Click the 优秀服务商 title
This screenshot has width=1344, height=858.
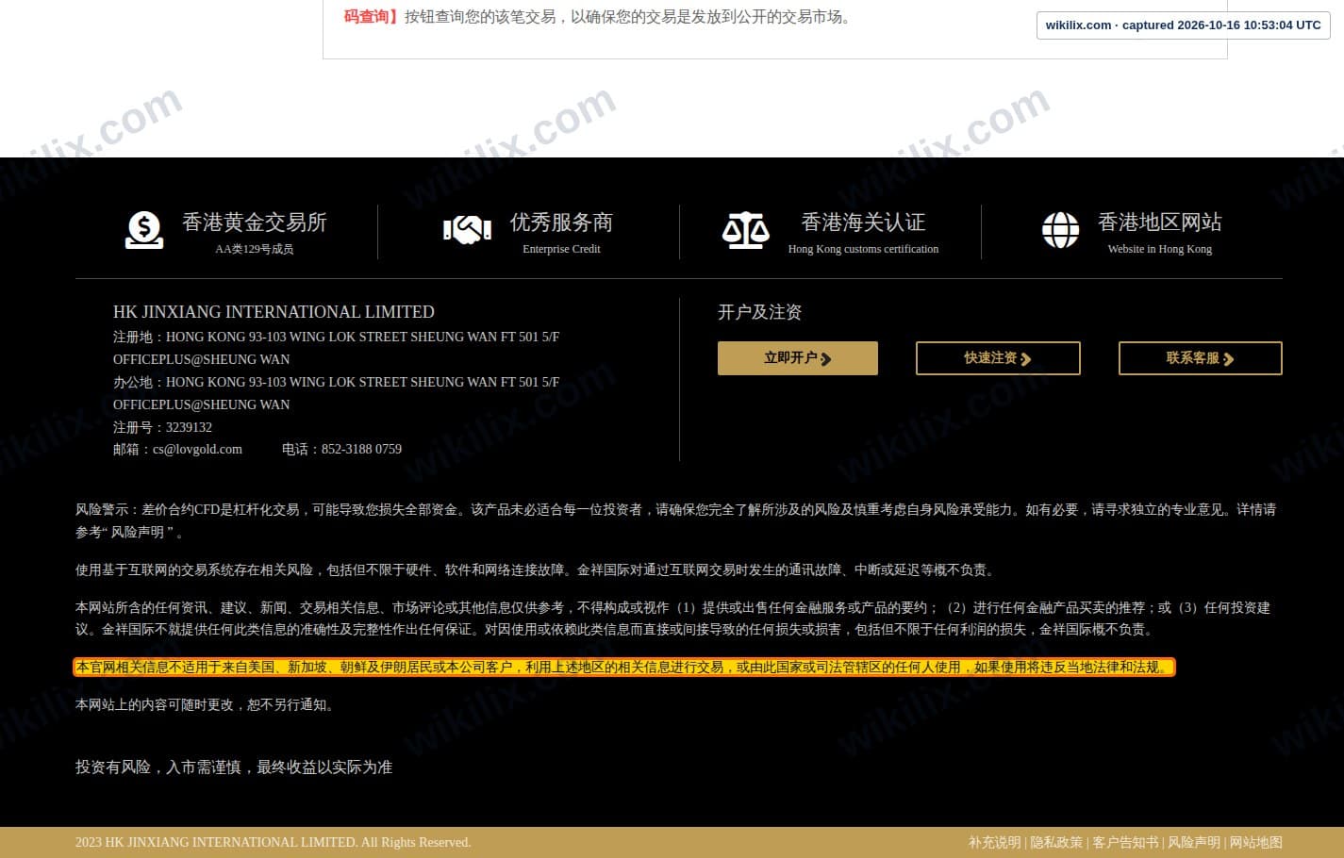561,223
